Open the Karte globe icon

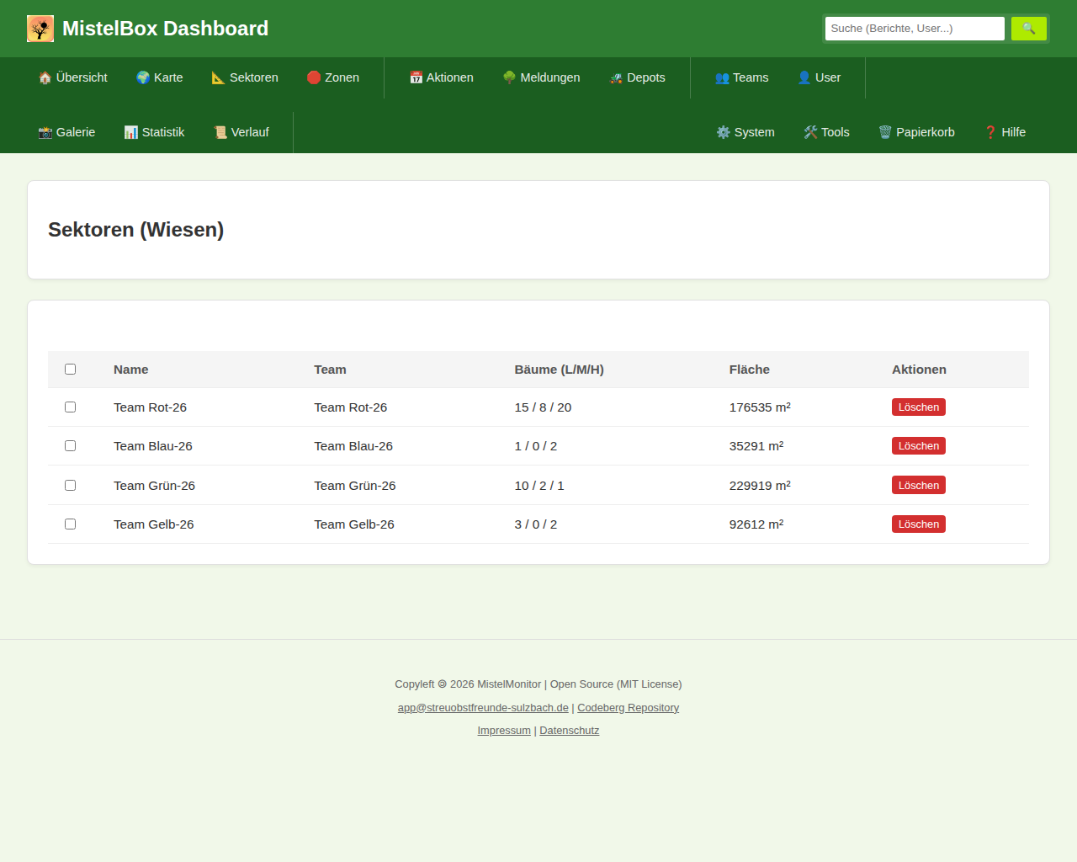[x=143, y=77]
